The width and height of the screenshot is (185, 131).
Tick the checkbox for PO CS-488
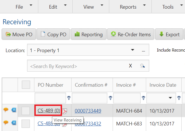coord(26,123)
